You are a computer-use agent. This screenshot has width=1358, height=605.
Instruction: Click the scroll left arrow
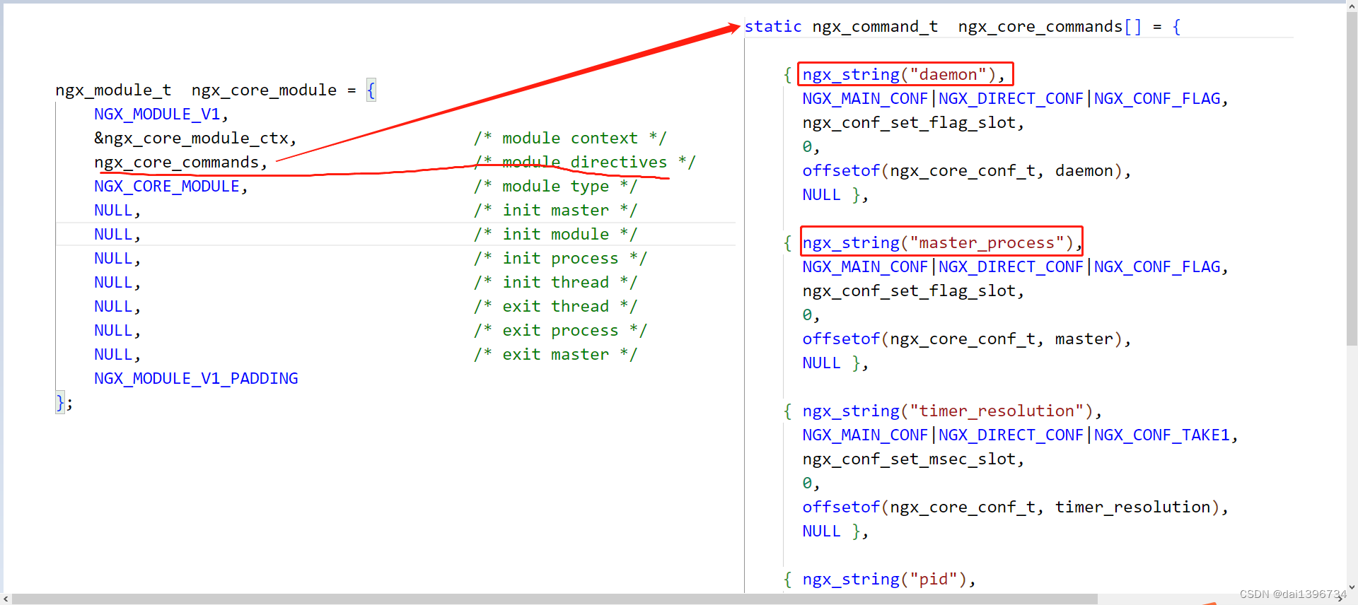(x=6, y=599)
